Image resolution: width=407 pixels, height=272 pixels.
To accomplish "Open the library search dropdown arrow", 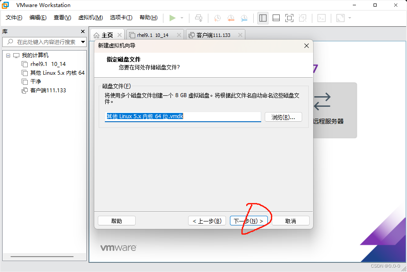I will click(x=83, y=42).
